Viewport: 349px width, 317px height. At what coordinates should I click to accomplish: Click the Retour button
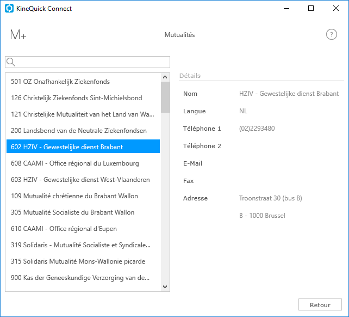pyautogui.click(x=320, y=304)
